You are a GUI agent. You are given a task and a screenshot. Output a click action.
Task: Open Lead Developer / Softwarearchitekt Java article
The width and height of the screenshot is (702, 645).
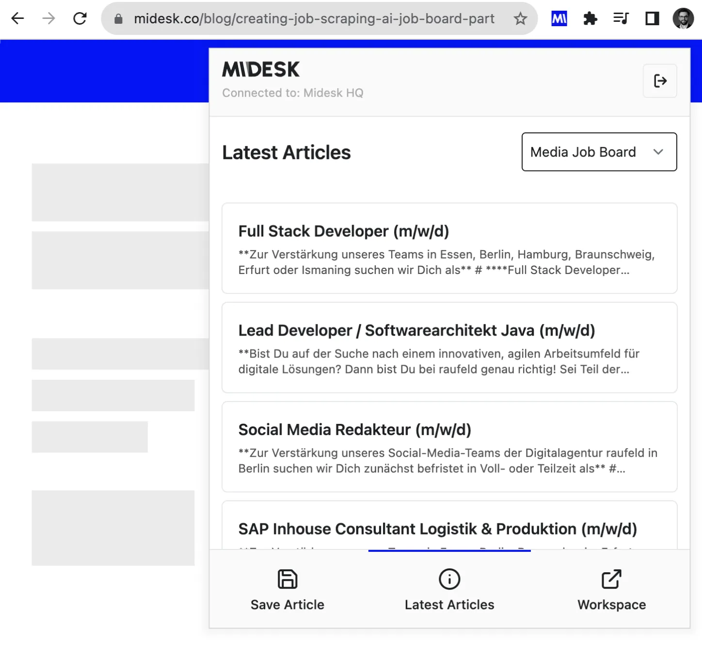point(449,347)
